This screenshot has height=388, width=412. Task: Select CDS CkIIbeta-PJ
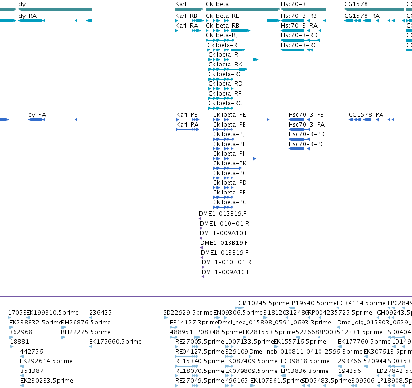point(229,134)
